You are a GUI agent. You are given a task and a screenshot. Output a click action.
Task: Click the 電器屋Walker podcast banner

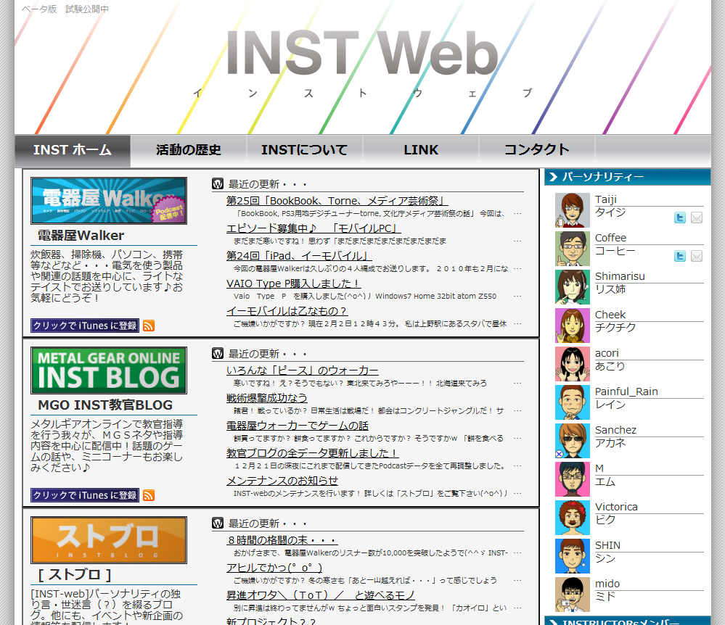coord(109,201)
